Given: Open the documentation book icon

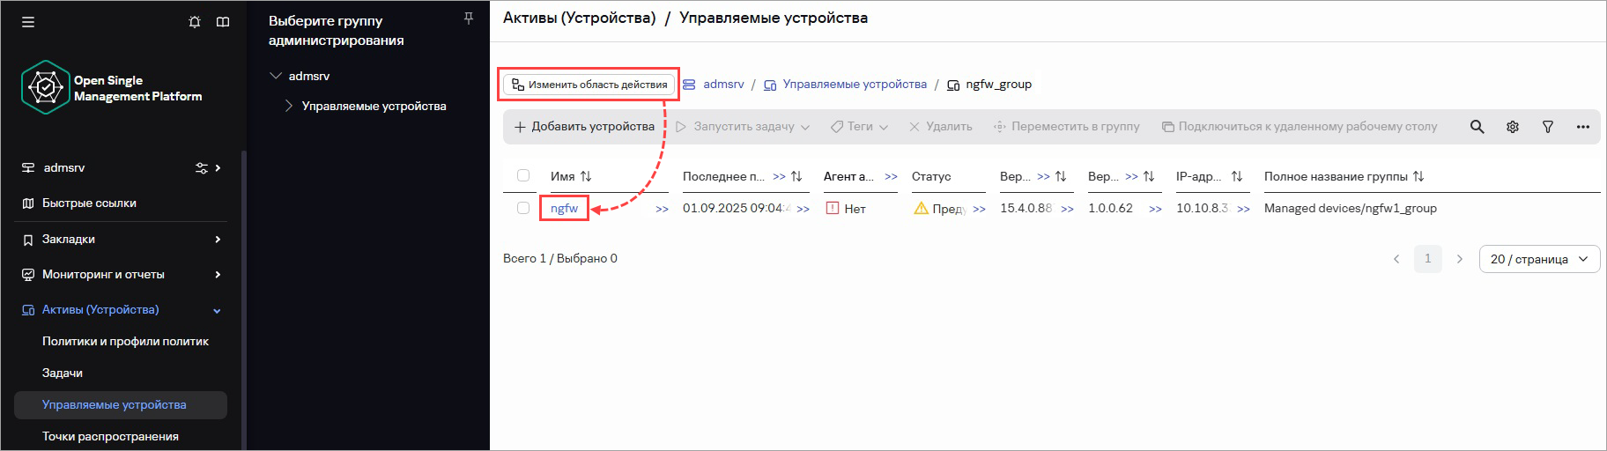Looking at the screenshot, I should coord(223,22).
